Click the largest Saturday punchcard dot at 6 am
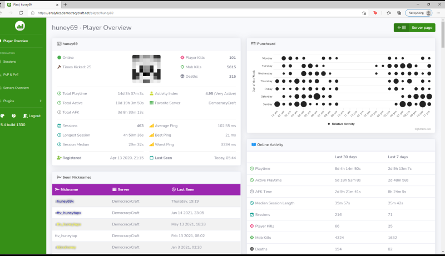This screenshot has height=256, width=445. tap(317, 96)
